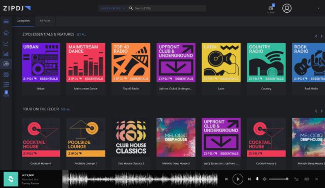Click the ZIPDJ logo
Screen dimensions: 325x188
point(17,8)
